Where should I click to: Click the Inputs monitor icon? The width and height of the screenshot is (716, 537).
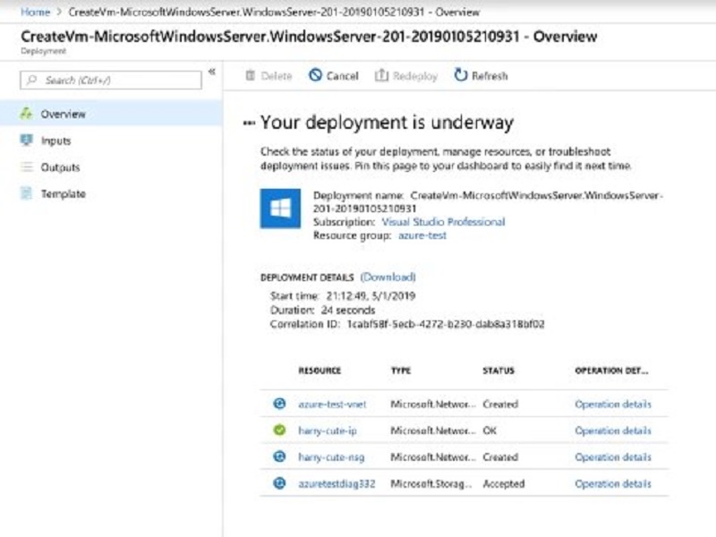click(x=27, y=140)
